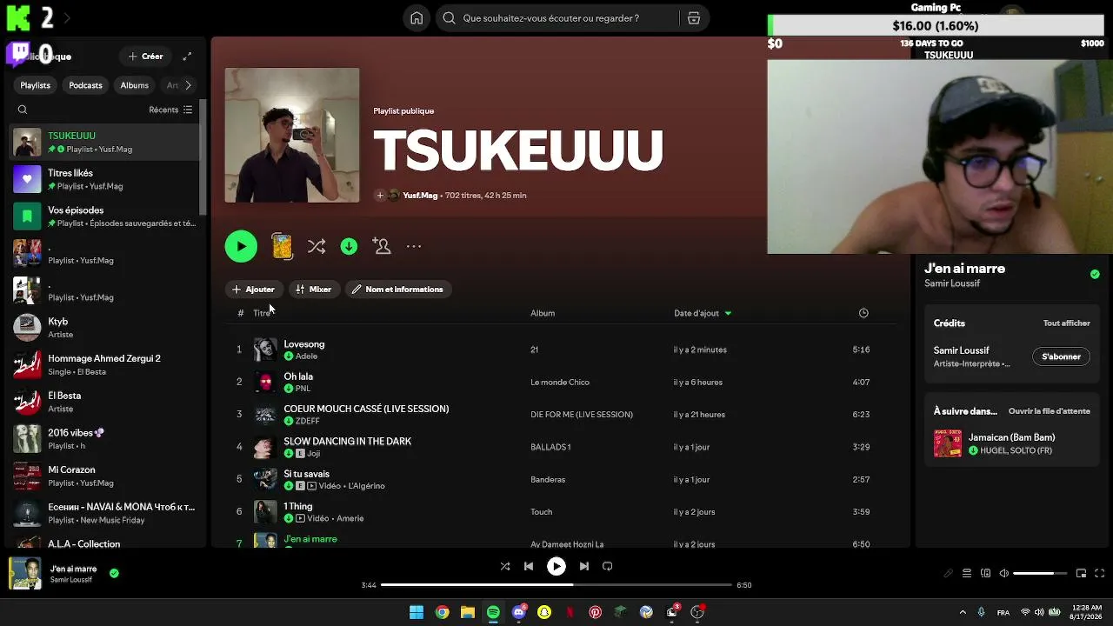Invite collaborators with the add-person icon
The height and width of the screenshot is (626, 1113).
[x=382, y=246]
